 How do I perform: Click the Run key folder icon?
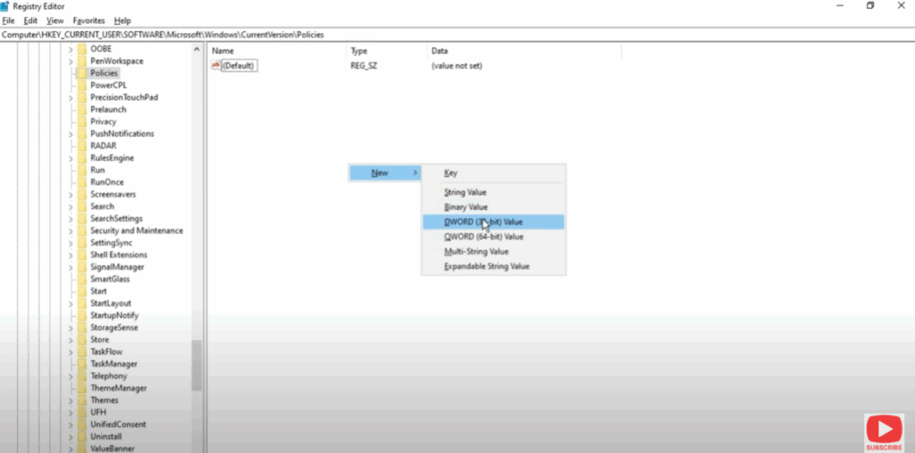tap(81, 170)
